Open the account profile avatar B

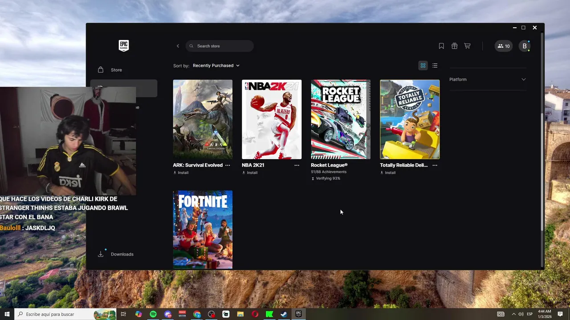tap(525, 46)
